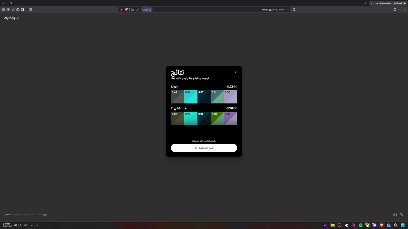408x229 pixels.
Task: Select the color game browser tab
Action: click(388, 3)
